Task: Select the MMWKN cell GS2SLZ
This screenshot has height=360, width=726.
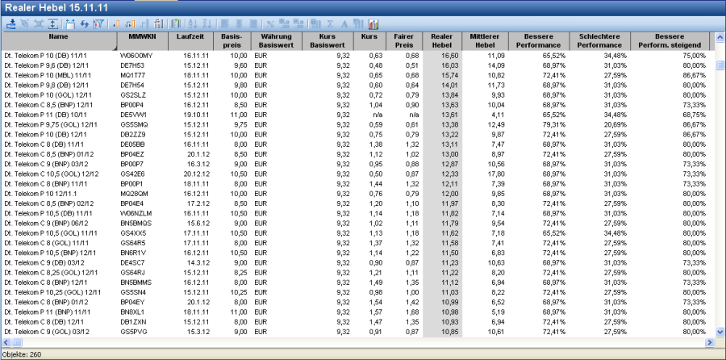Action: (131, 94)
